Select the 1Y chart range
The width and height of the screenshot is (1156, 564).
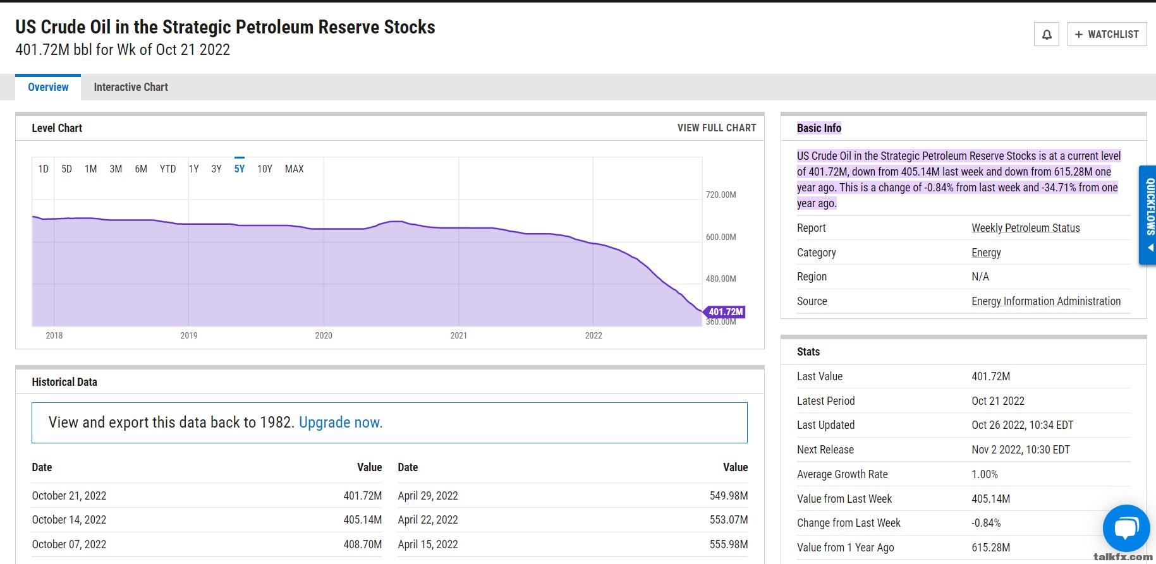click(194, 169)
